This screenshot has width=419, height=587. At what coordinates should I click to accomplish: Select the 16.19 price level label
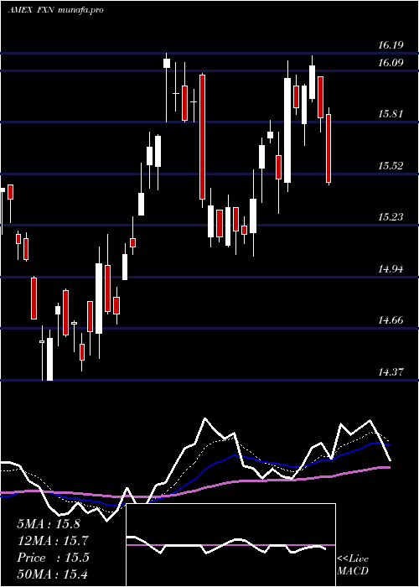(391, 45)
